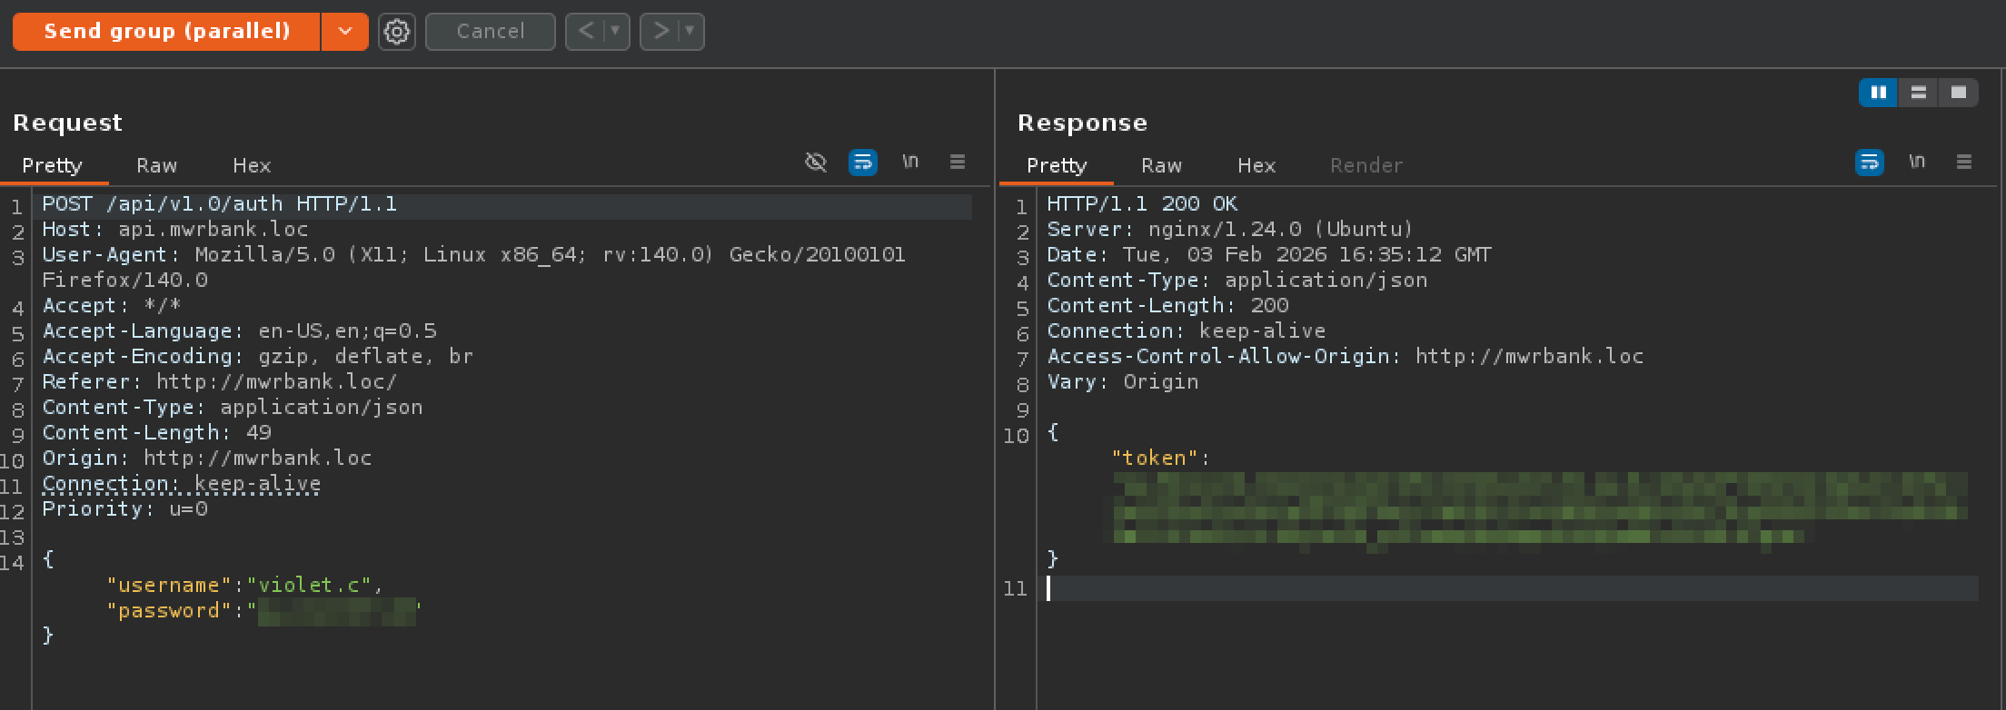Image resolution: width=2006 pixels, height=710 pixels.
Task: Toggle hidden eye icon in Request panel
Action: pyautogui.click(x=816, y=163)
